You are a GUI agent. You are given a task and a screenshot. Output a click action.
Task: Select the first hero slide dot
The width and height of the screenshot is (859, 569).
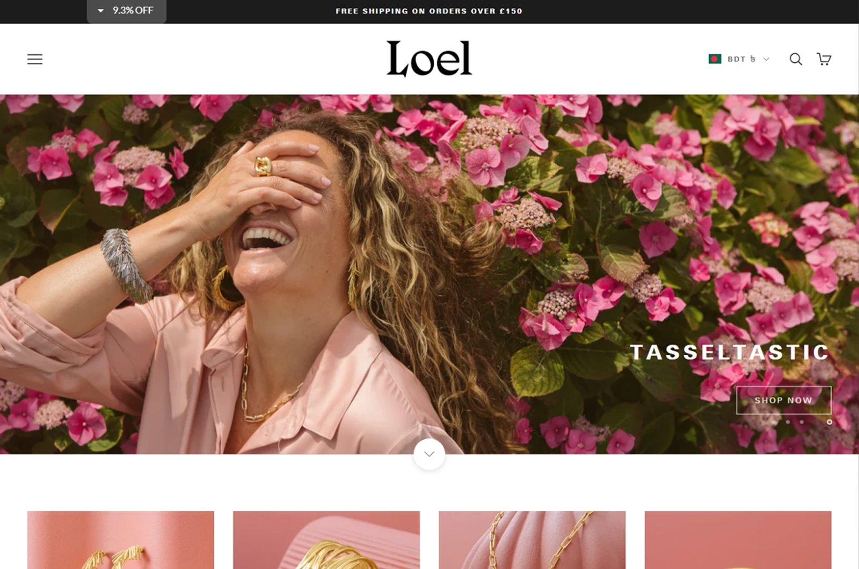pyautogui.click(x=774, y=422)
